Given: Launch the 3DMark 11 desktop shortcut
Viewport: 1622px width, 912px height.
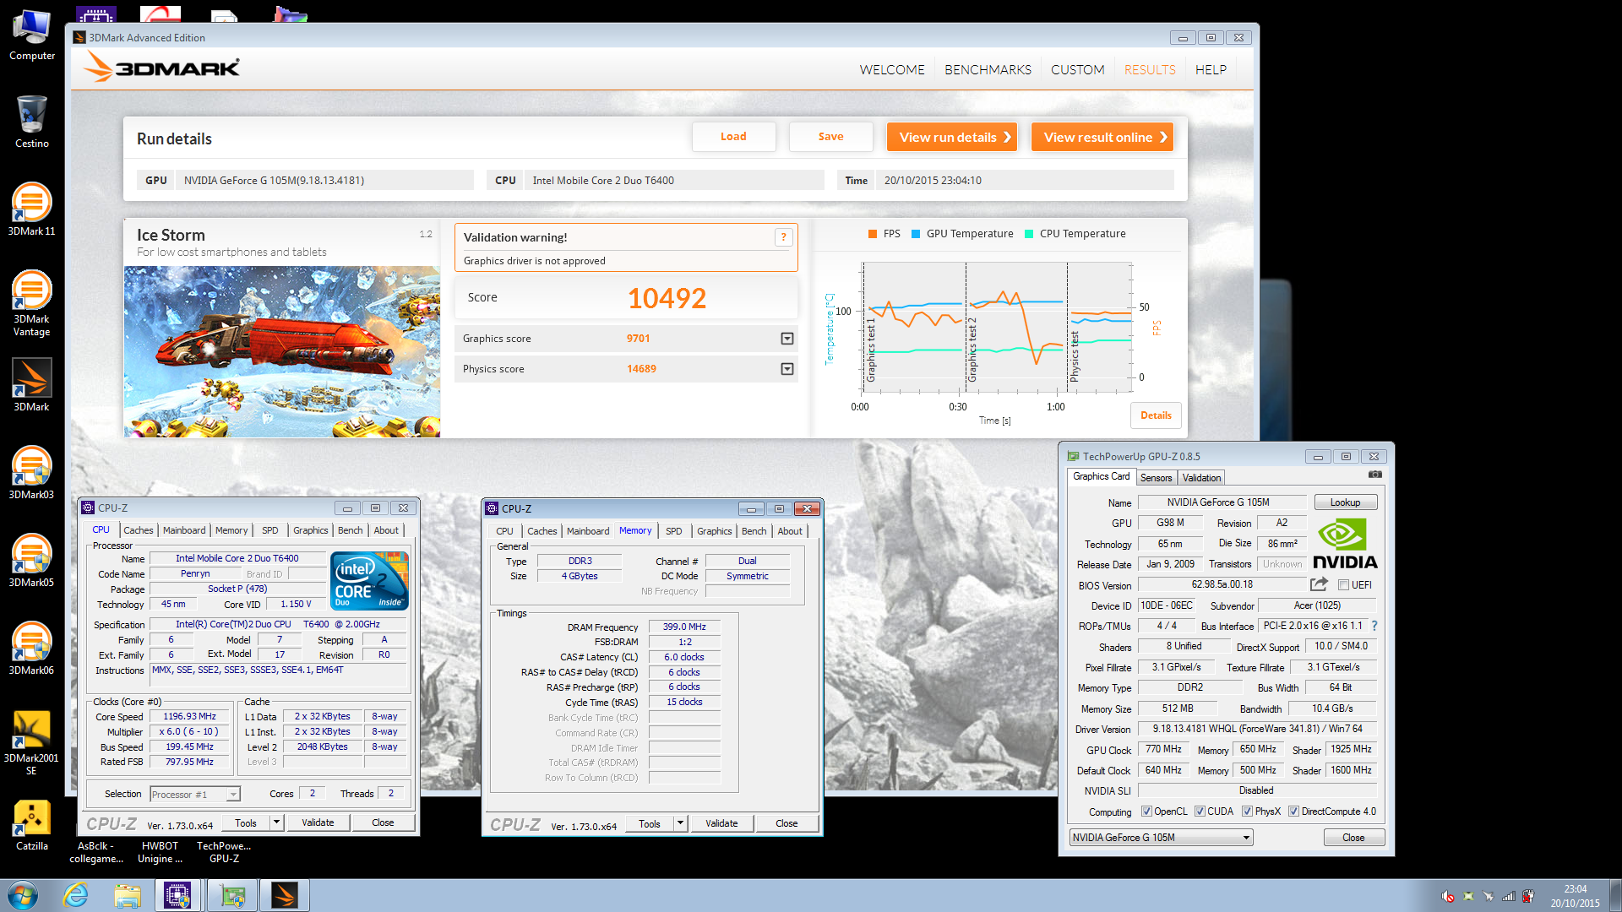Looking at the screenshot, I should (32, 209).
